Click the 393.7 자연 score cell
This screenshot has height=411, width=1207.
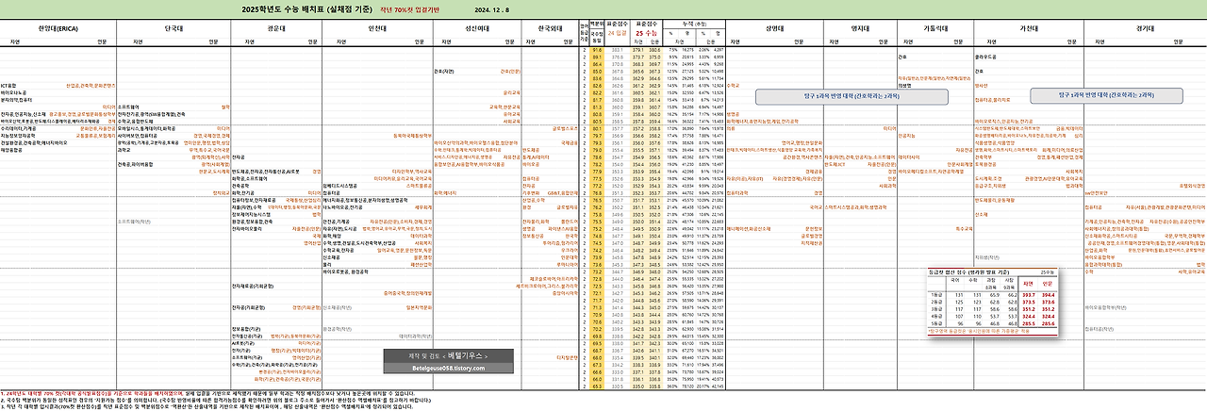[1028, 295]
